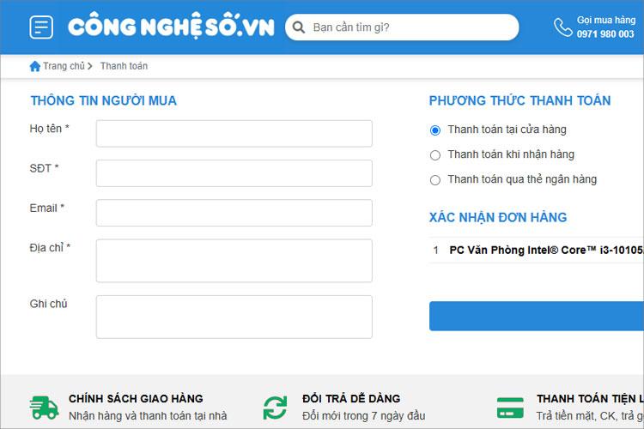The height and width of the screenshot is (429, 644).
Task: Click the green exchange arrows icon
Action: pyautogui.click(x=275, y=407)
